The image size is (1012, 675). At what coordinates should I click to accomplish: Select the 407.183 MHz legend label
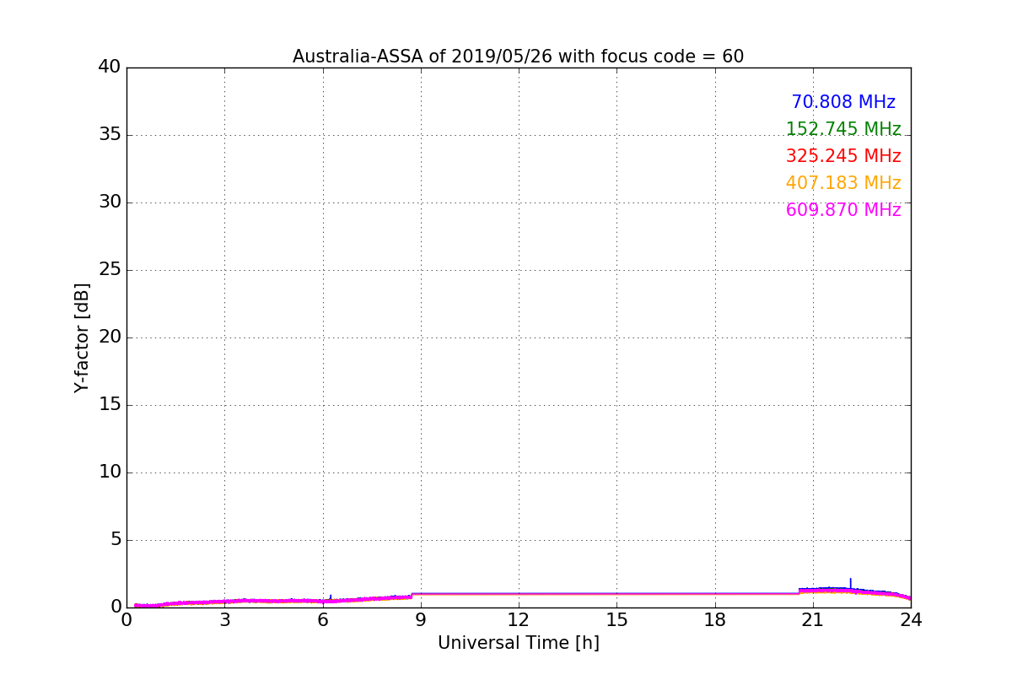843,183
